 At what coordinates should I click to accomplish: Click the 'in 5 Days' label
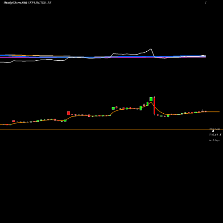214,140
